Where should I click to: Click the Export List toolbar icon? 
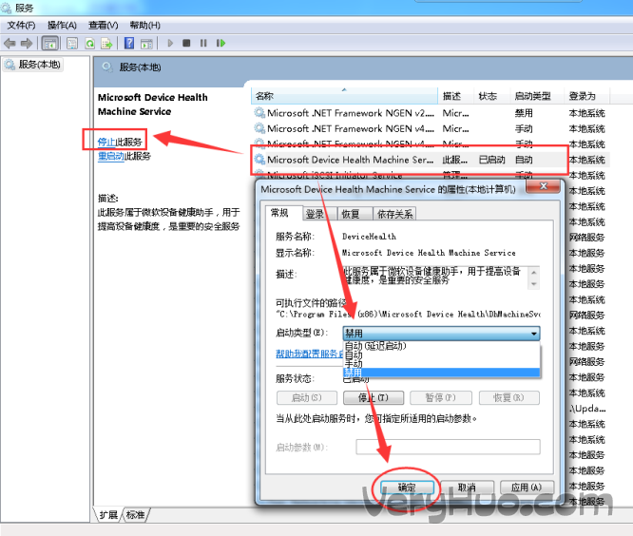(x=106, y=43)
